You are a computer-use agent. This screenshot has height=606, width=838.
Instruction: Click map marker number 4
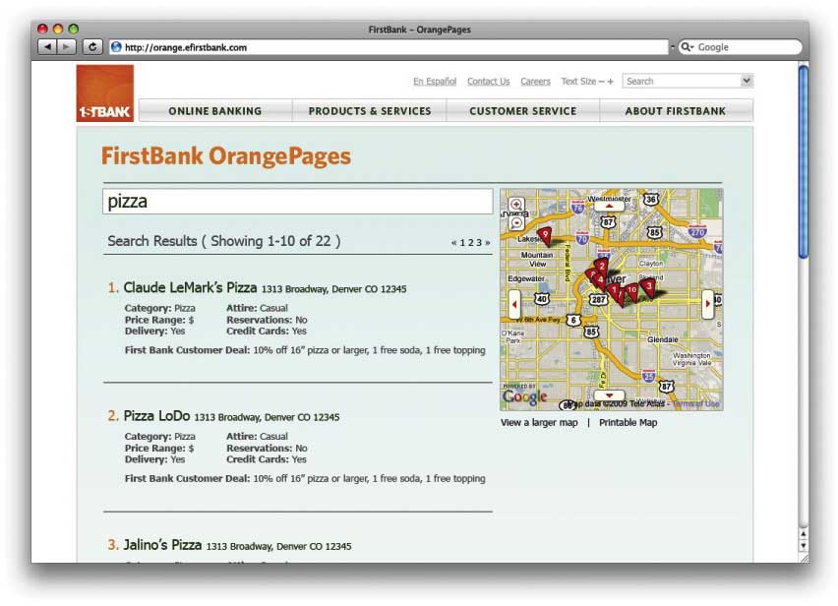point(601,280)
